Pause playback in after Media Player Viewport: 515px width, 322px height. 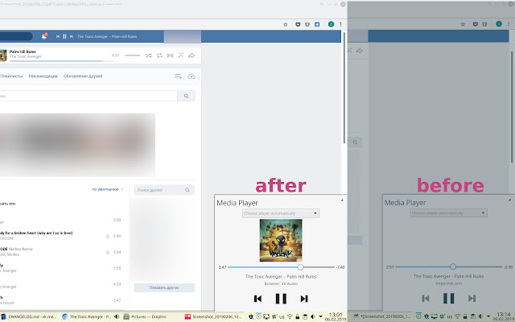281,299
